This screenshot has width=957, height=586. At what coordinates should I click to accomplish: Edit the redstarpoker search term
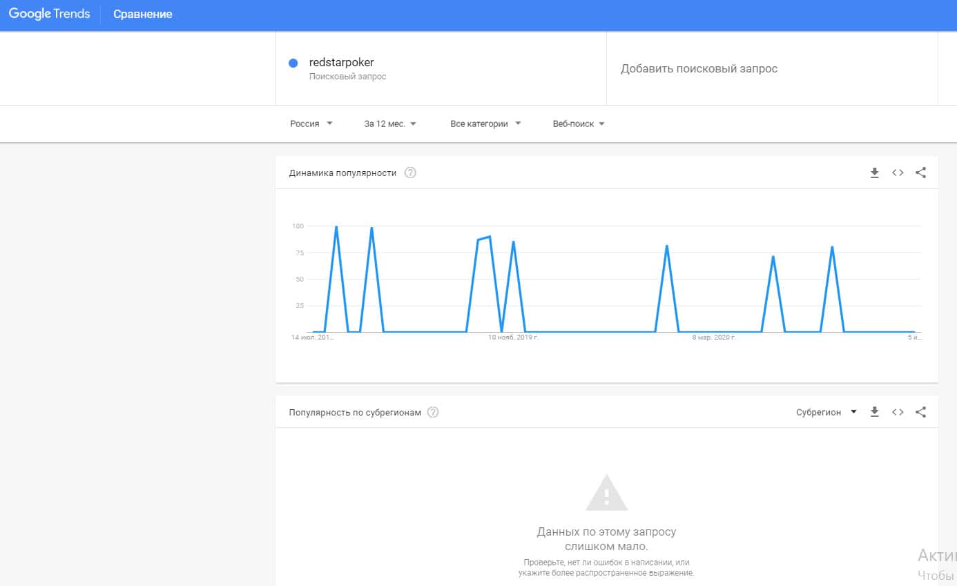pyautogui.click(x=341, y=63)
